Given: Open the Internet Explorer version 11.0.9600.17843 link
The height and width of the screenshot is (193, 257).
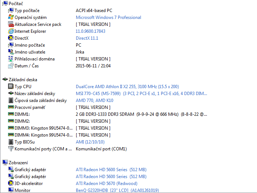Looking at the screenshot, I should click(90, 31).
